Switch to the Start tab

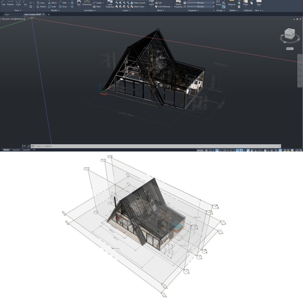tap(7, 15)
